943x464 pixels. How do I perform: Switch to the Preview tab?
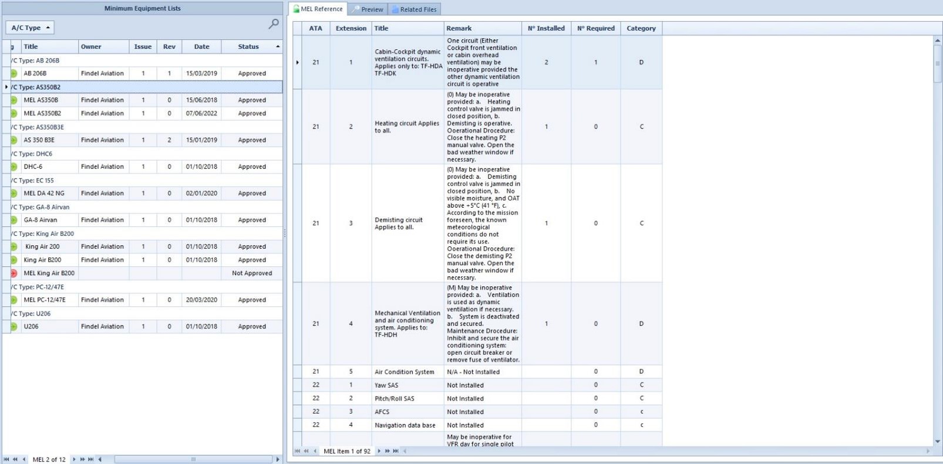[x=368, y=9]
